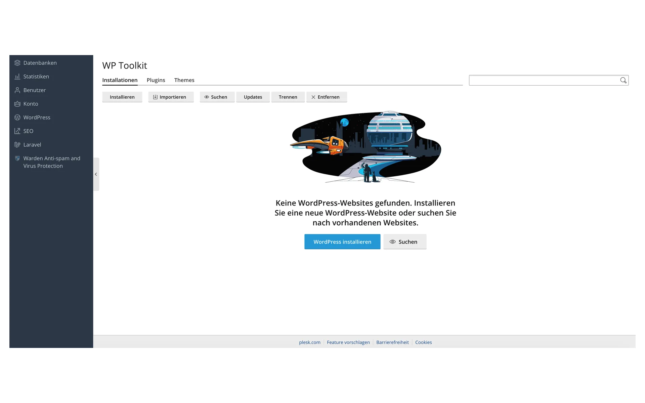Click the toolbar Suchen button
This screenshot has width=645, height=403.
pos(217,97)
